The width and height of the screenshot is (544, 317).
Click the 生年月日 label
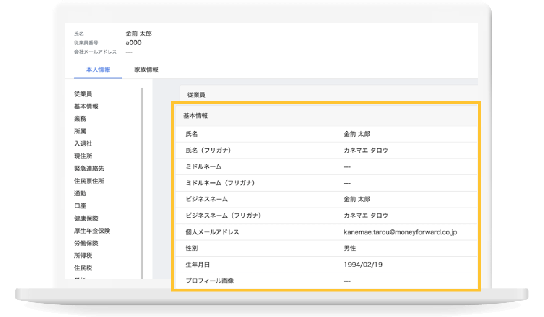[x=197, y=265]
